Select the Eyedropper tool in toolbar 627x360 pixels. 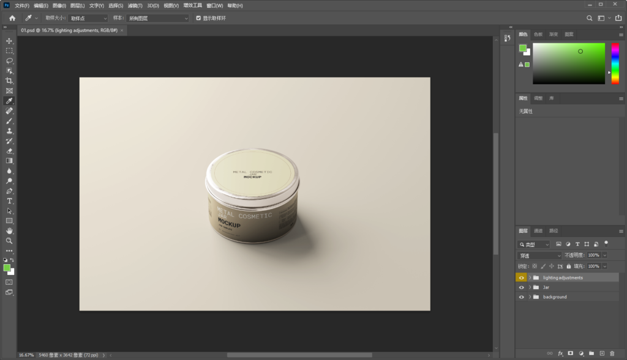coord(9,101)
